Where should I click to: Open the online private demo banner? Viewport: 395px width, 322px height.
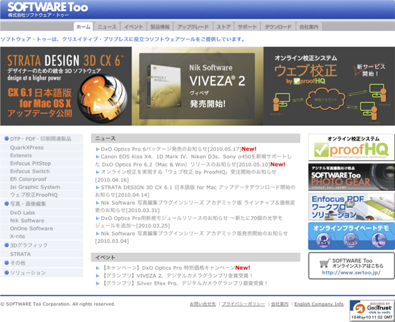pyautogui.click(x=351, y=235)
